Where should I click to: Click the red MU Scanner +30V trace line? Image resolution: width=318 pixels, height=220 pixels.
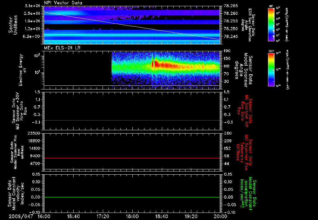132,120
